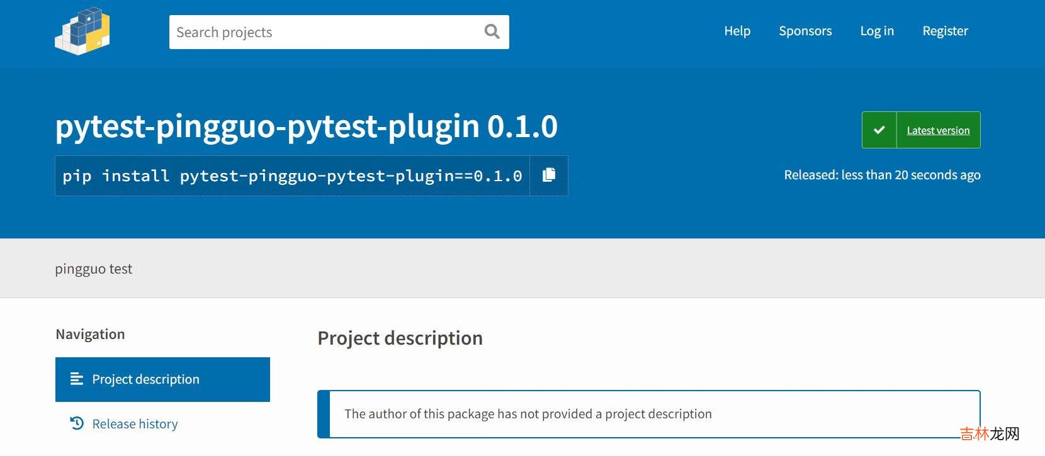Click the release time text
The image size is (1045, 456).
(882, 175)
